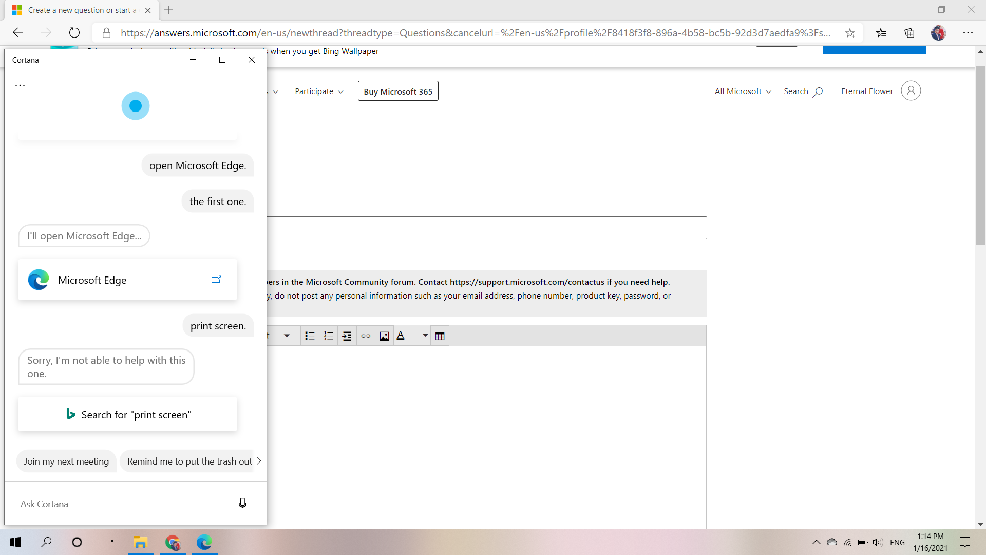Click 'print screen.' chat bubble
Image resolution: width=986 pixels, height=555 pixels.
218,326
